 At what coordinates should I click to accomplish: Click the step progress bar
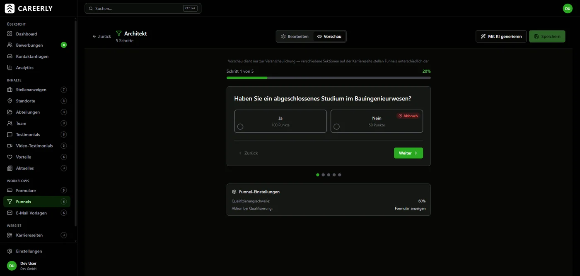point(329,78)
